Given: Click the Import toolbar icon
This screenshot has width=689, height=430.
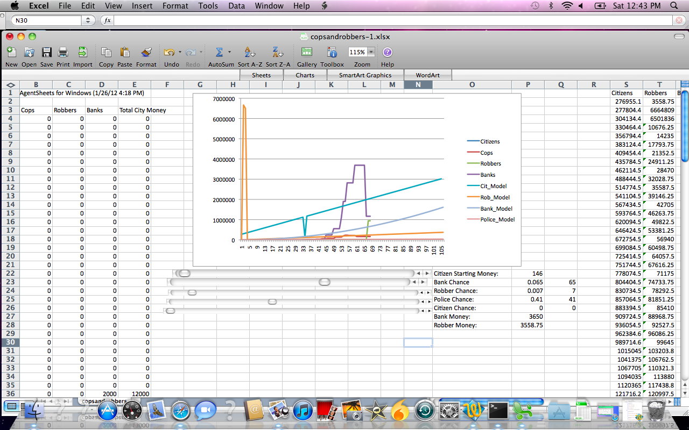Looking at the screenshot, I should [x=82, y=52].
